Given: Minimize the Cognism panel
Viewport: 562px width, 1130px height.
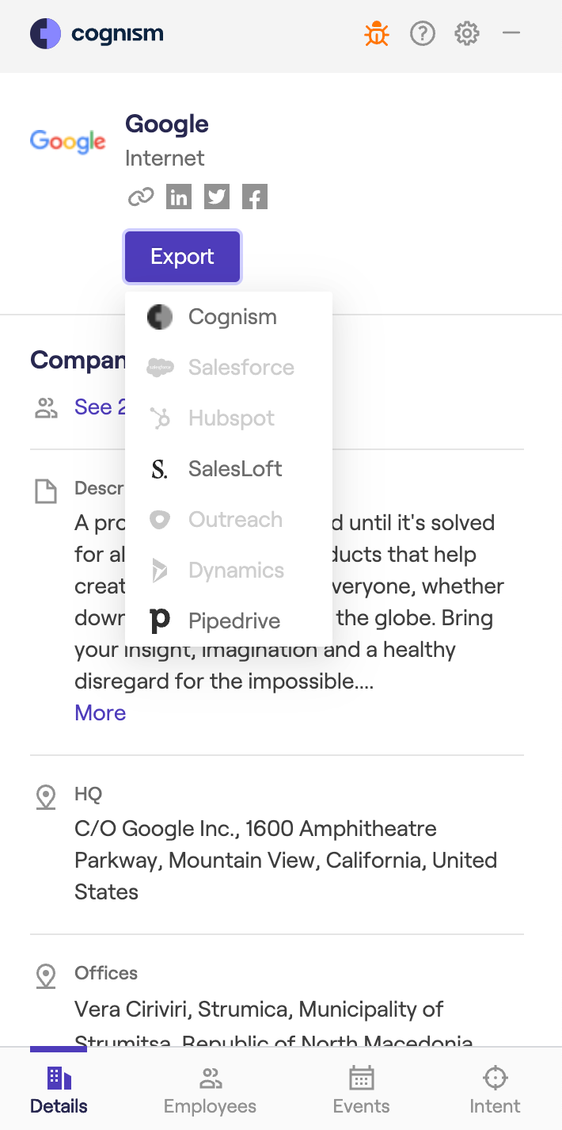Looking at the screenshot, I should pos(511,33).
